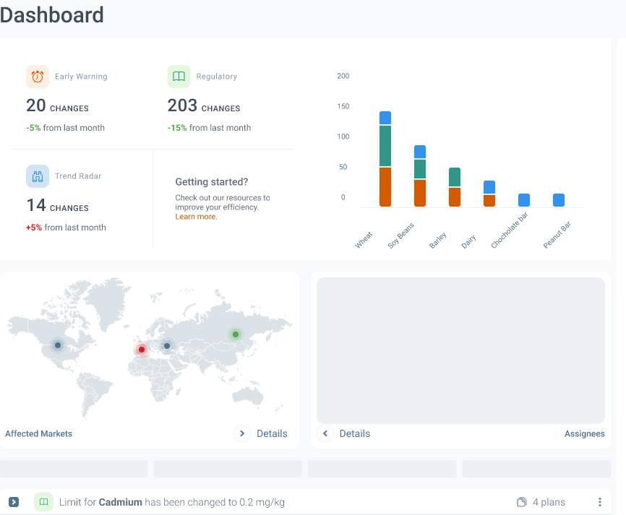Click the Cadmium limit changed message text
Screen dimensions: 626x515
pyautogui.click(x=171, y=502)
